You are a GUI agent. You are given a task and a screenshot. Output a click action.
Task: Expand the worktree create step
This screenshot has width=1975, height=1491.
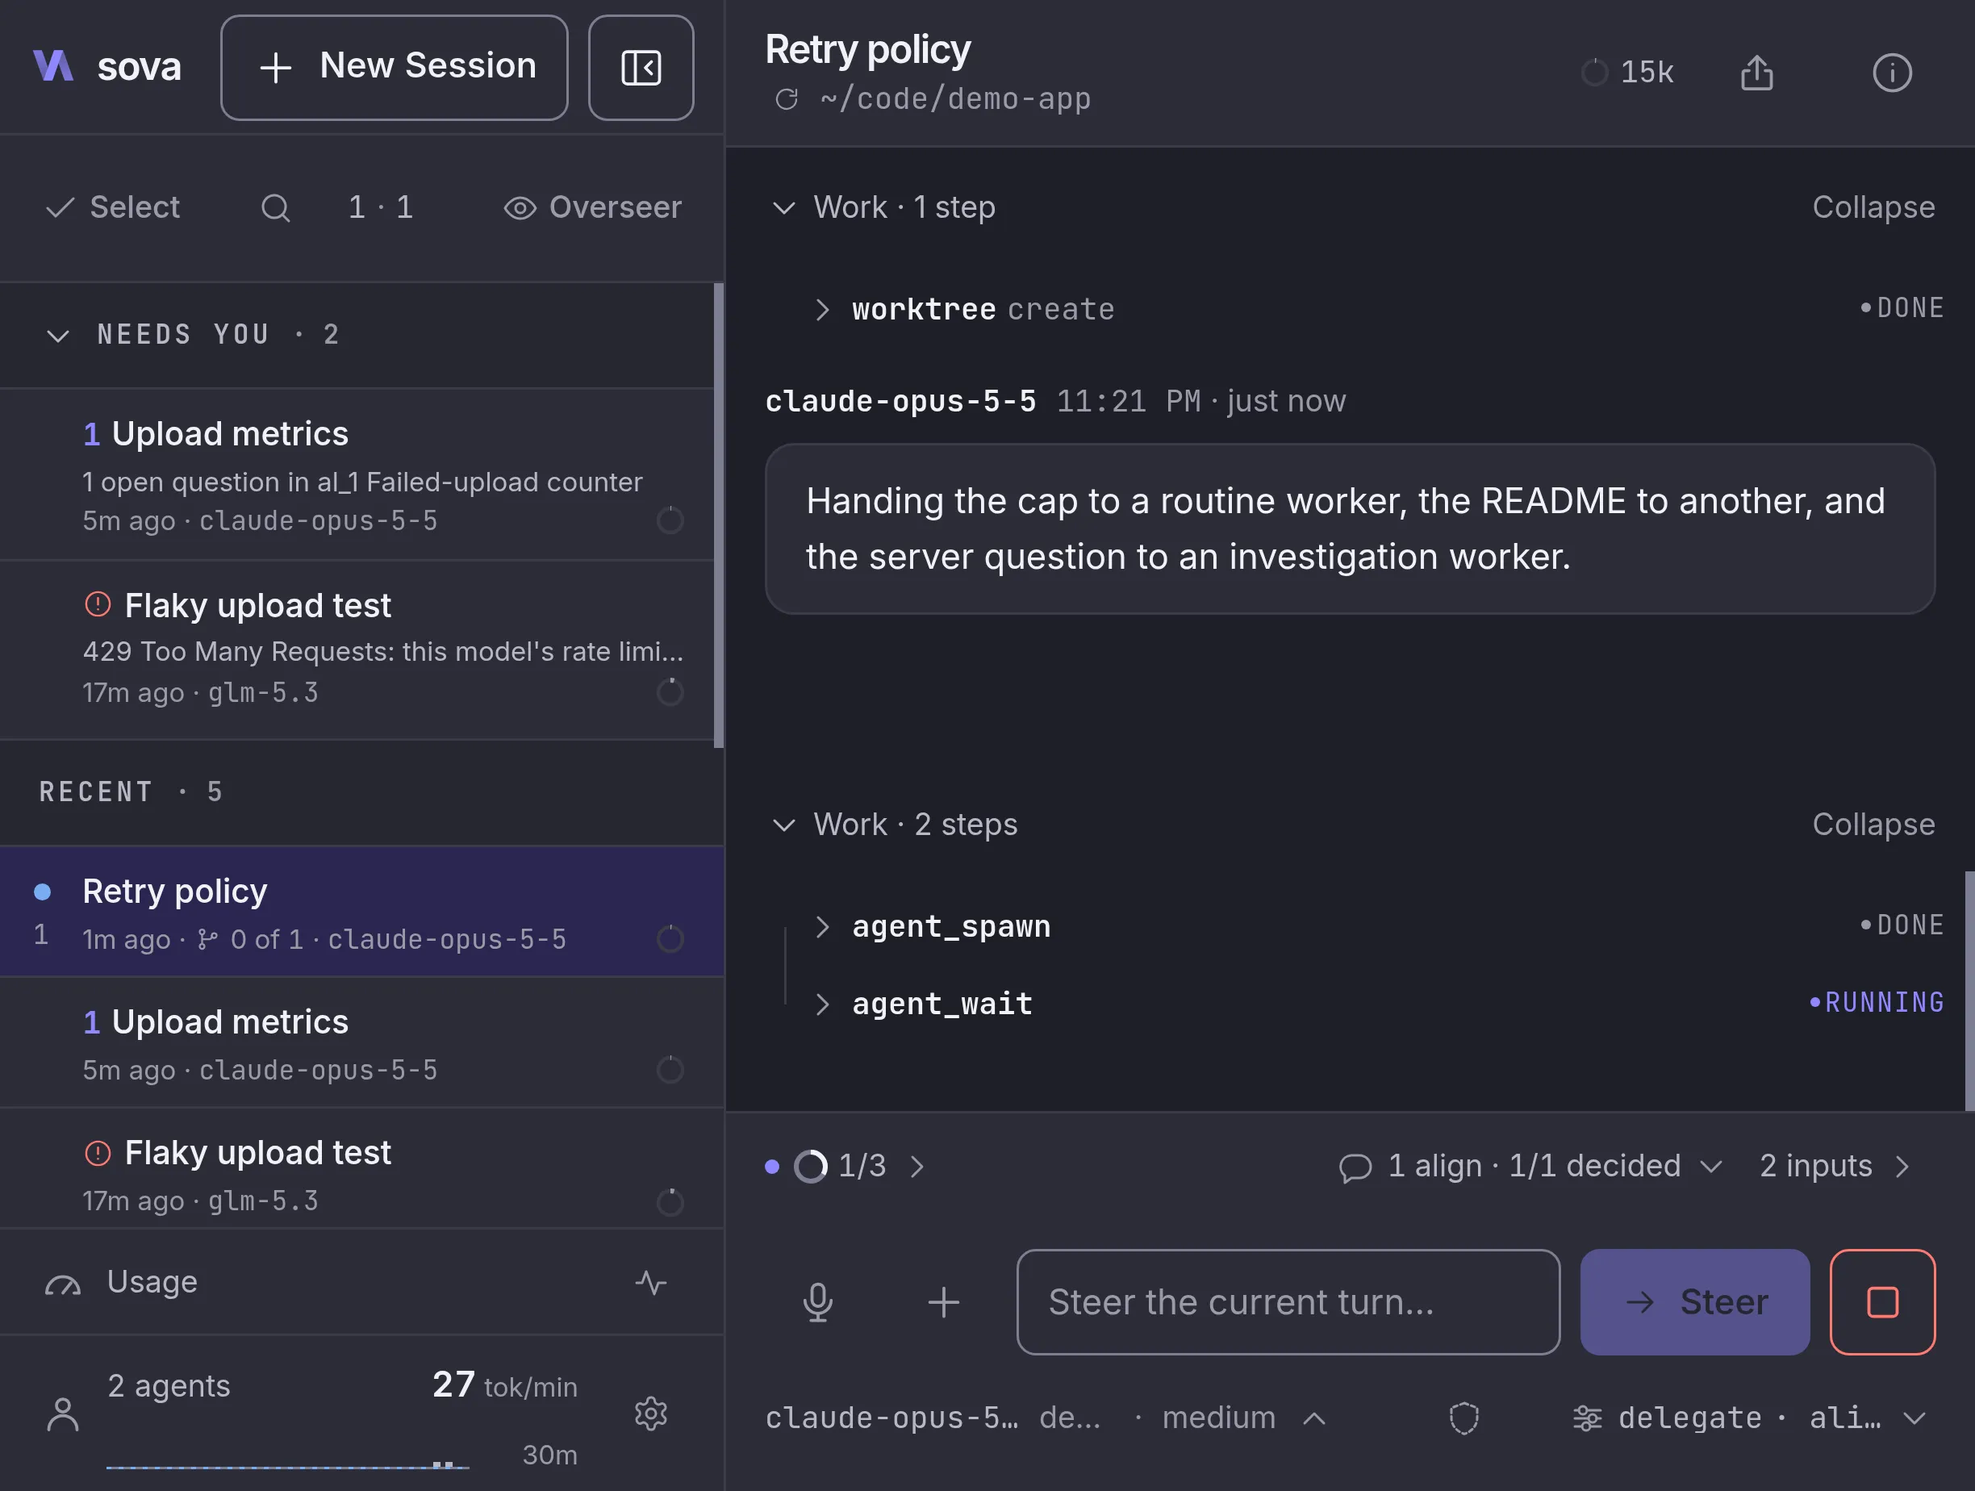[x=822, y=310]
